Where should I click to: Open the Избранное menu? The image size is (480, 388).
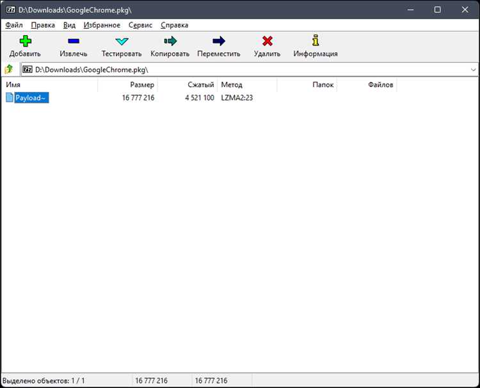(102, 25)
